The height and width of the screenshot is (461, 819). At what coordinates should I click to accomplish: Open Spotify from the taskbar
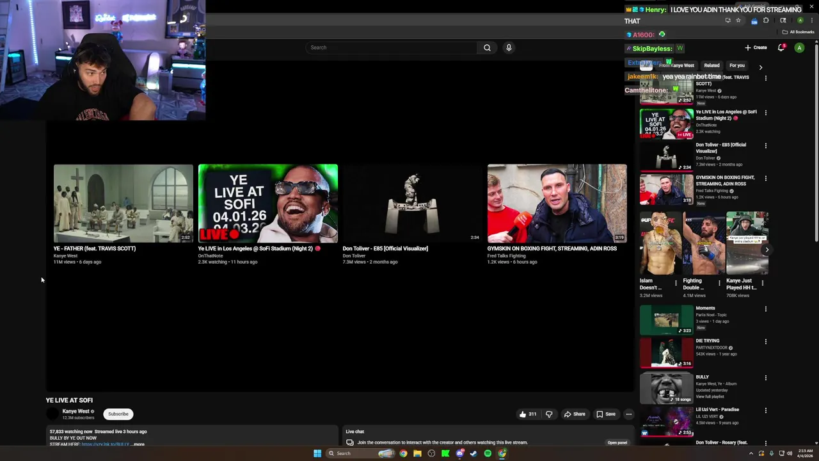(488, 453)
